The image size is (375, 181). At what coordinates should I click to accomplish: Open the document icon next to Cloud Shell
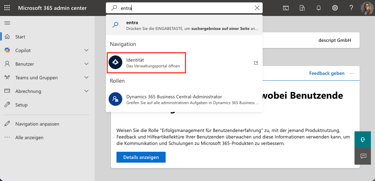[x=302, y=8]
